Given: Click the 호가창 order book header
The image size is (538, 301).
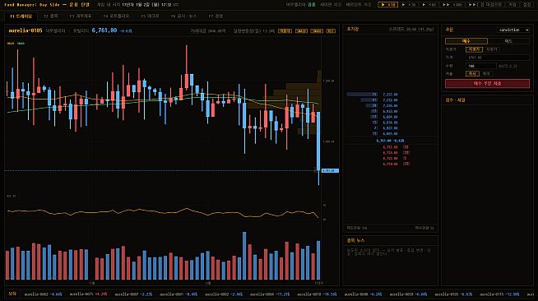Looking at the screenshot, I should click(353, 30).
